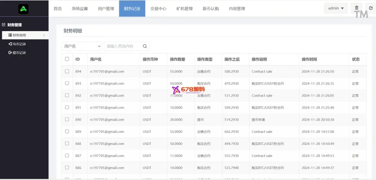Open 财务明细 in the sidebar

[19, 35]
